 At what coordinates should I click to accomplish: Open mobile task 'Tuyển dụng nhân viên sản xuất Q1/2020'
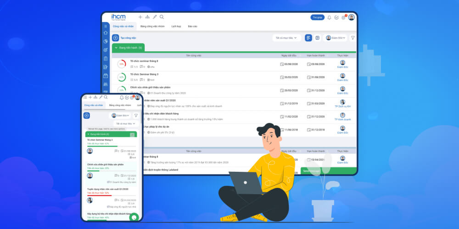(x=108, y=189)
